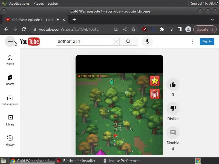Image resolution: width=219 pixels, height=164 pixels.
Task: Switch to Cold War episode taskbar item
Action: (x=32, y=161)
